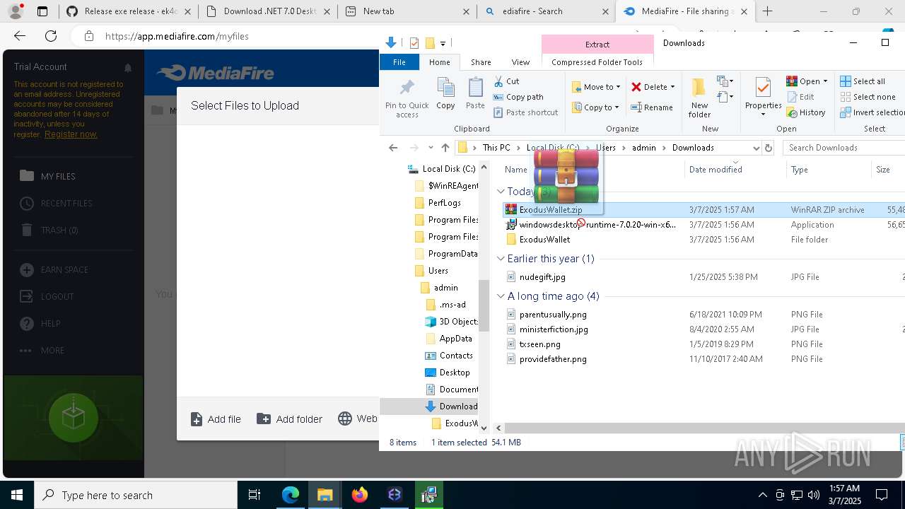Click Type here to search box

[136, 495]
